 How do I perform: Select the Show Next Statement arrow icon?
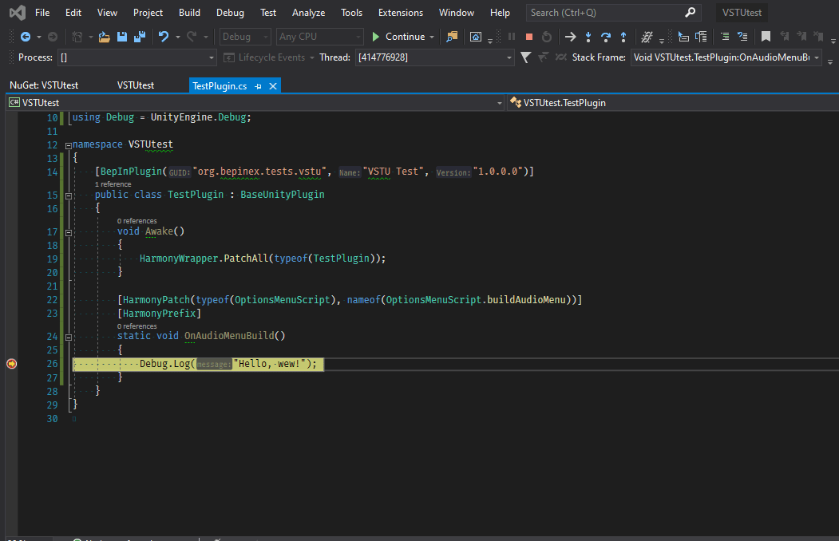click(572, 37)
